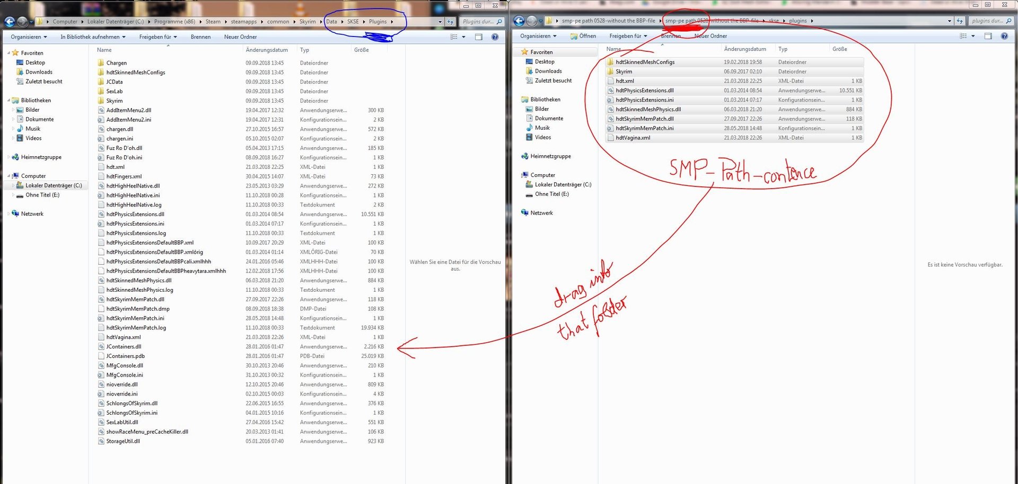1018x484 pixels.
Task: Collapse Bibliotheken tree in left window
Action: pyautogui.click(x=8, y=100)
